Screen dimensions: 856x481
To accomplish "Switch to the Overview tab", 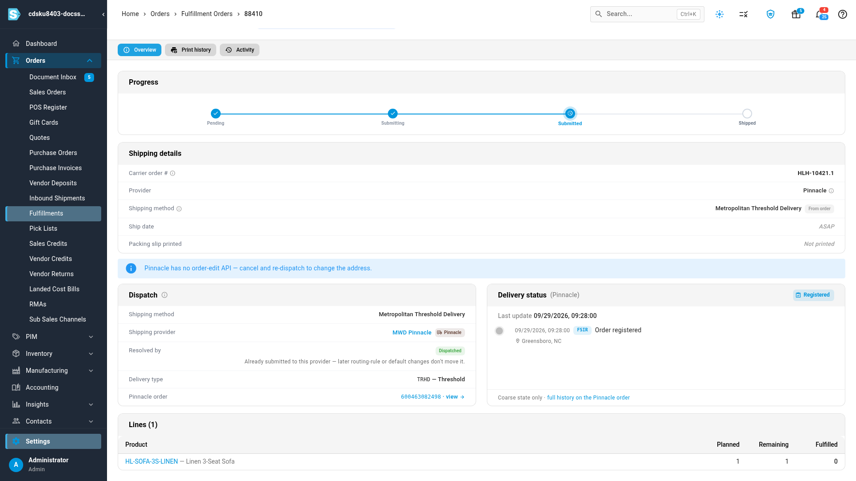I will click(x=140, y=50).
